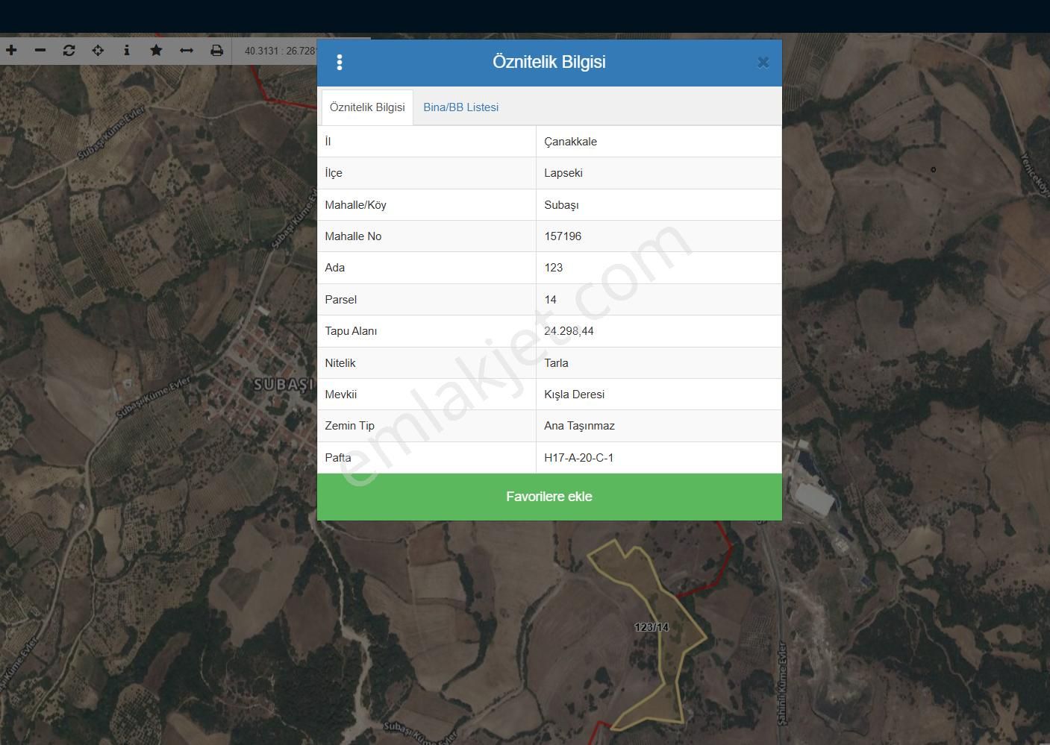Image resolution: width=1050 pixels, height=745 pixels.
Task: Click the Çanakkale province value
Action: (x=570, y=142)
